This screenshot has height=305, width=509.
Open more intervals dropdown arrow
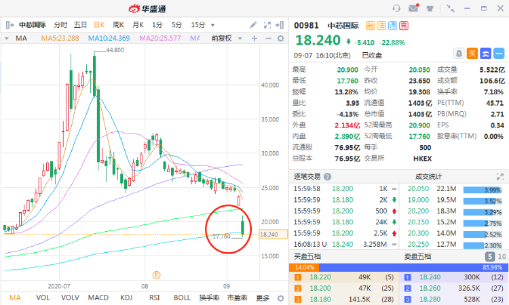pyautogui.click(x=212, y=25)
